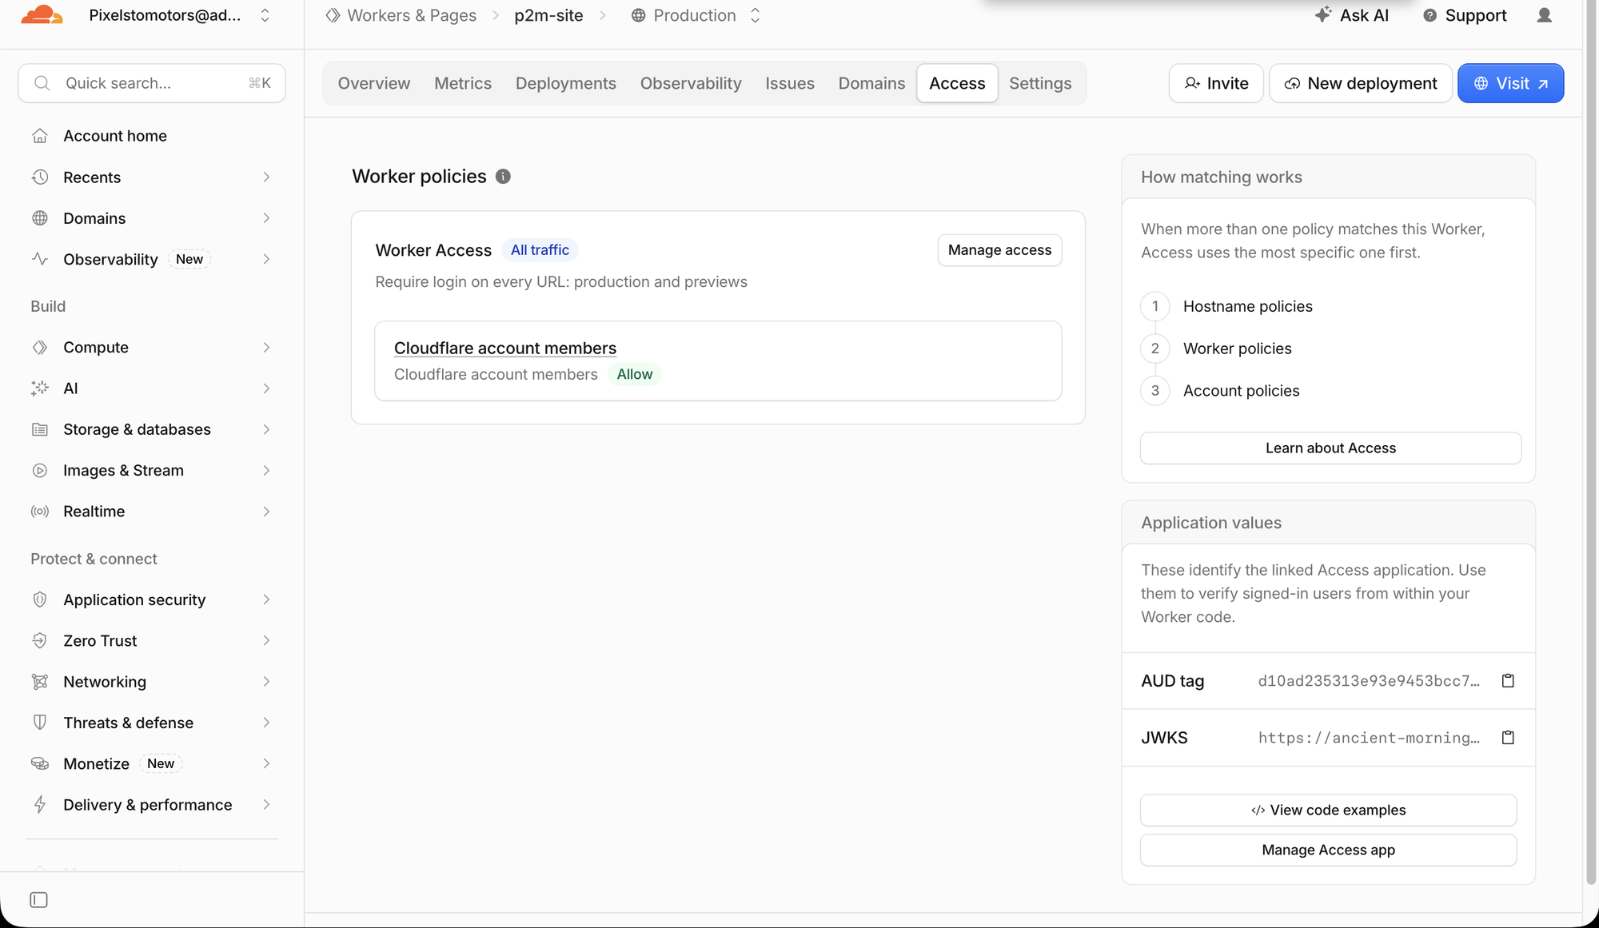
Task: Click the Invite button
Action: (1216, 83)
